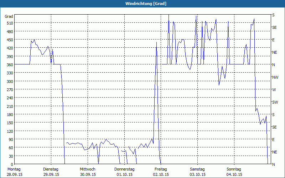Select the 270 y-axis value
The width and height of the screenshot is (285, 178).
10,90
